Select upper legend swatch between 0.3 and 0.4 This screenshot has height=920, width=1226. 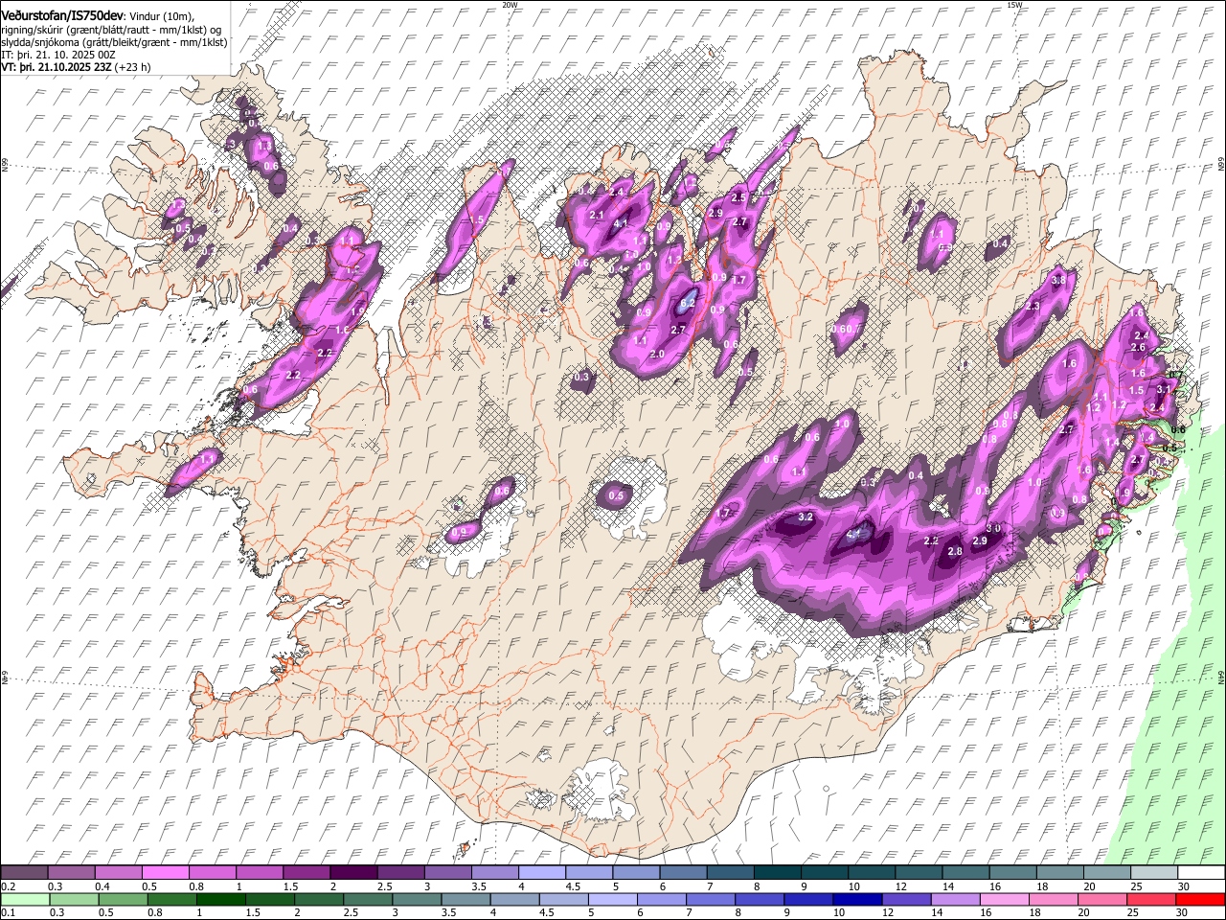[72, 873]
